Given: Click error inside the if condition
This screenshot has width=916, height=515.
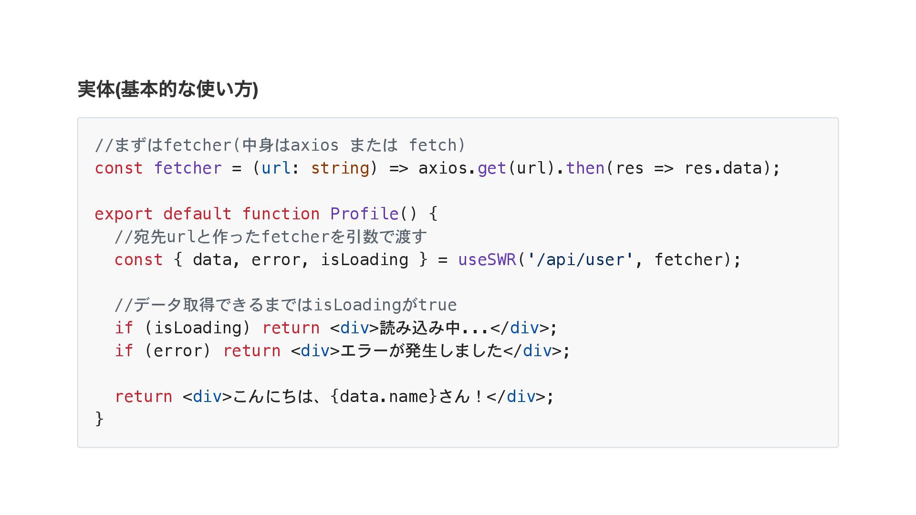Looking at the screenshot, I should [x=177, y=351].
